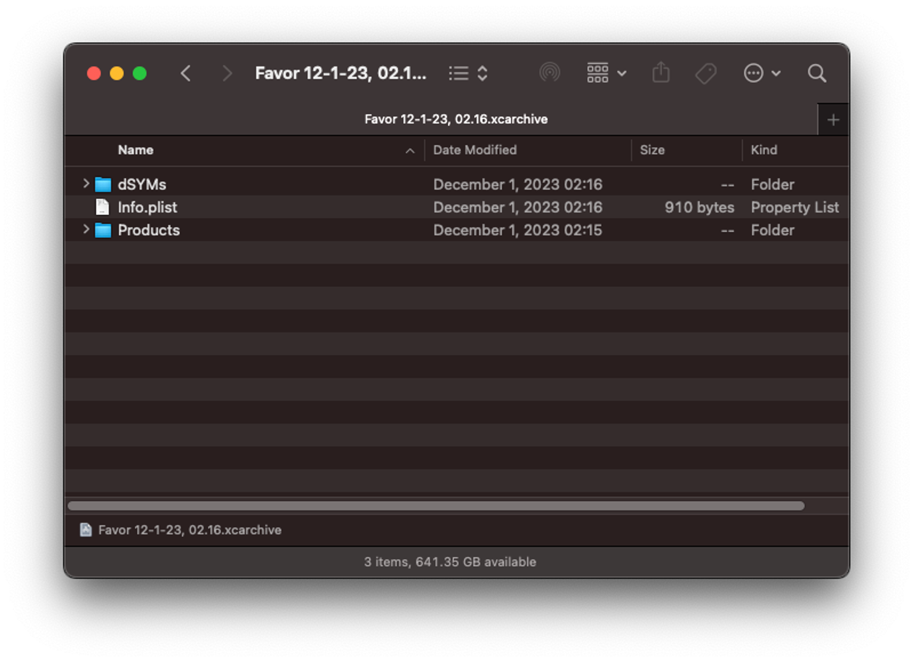Expand the Products folder disclosure triangle
Image resolution: width=913 pixels, height=662 pixels.
86,229
